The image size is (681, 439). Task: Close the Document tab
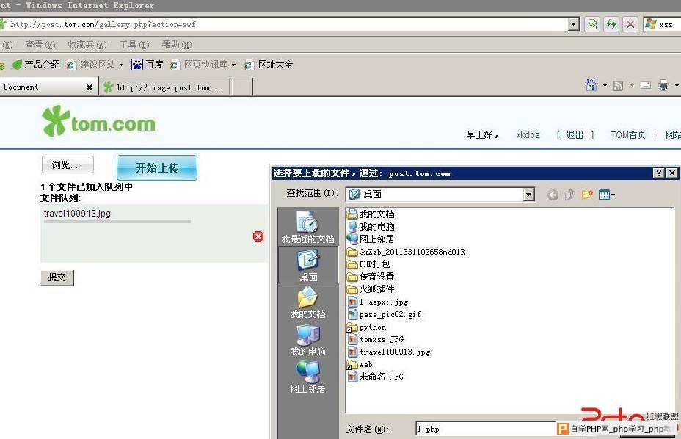click(89, 87)
